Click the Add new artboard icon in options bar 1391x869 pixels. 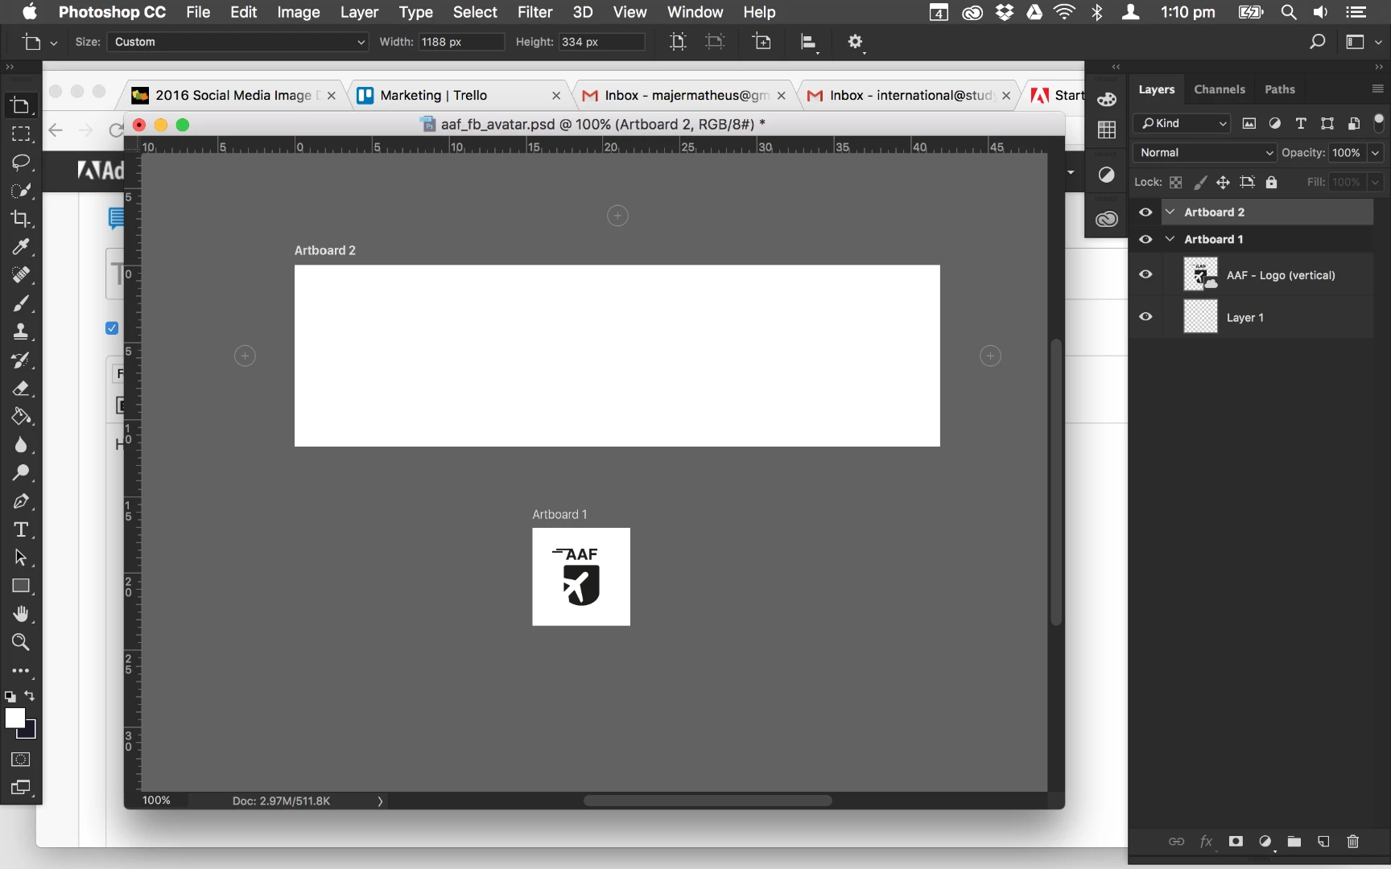point(762,42)
